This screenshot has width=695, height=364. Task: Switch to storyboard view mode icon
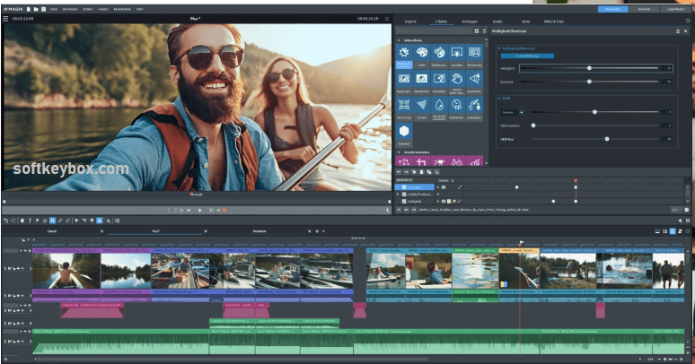[x=657, y=231]
